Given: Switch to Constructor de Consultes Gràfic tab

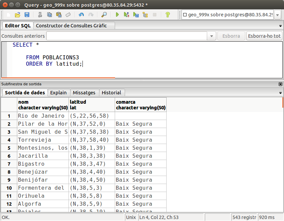Looking at the screenshot, I should point(71,26).
